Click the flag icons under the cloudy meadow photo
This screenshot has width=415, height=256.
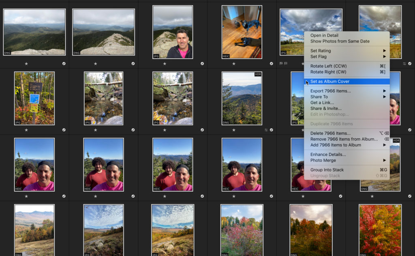click(x=284, y=63)
